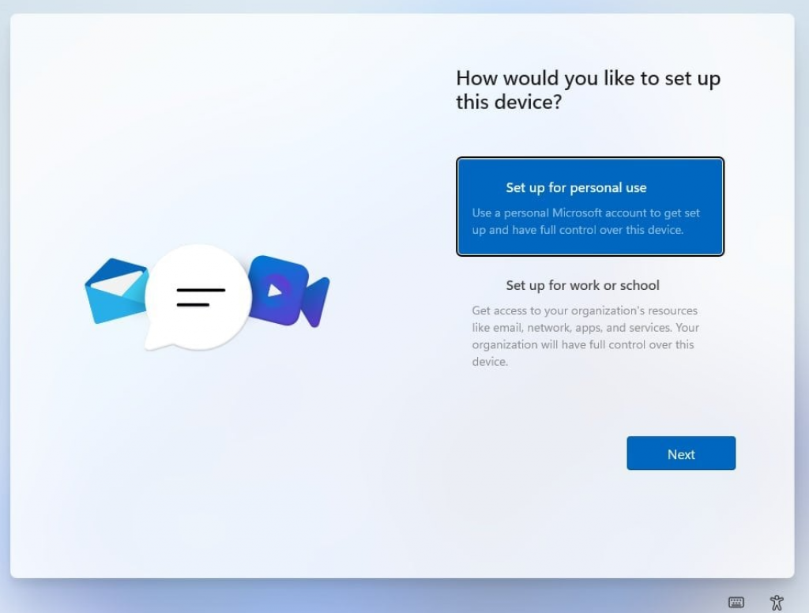Click the text lines inside the speech bubble
The image size is (809, 613).
201,297
